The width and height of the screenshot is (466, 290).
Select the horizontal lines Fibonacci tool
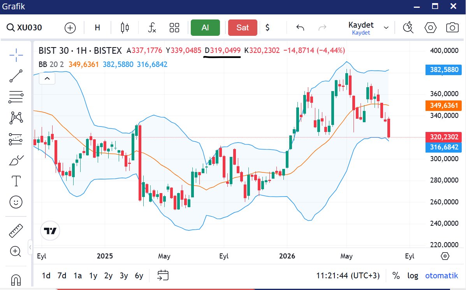pyautogui.click(x=16, y=97)
